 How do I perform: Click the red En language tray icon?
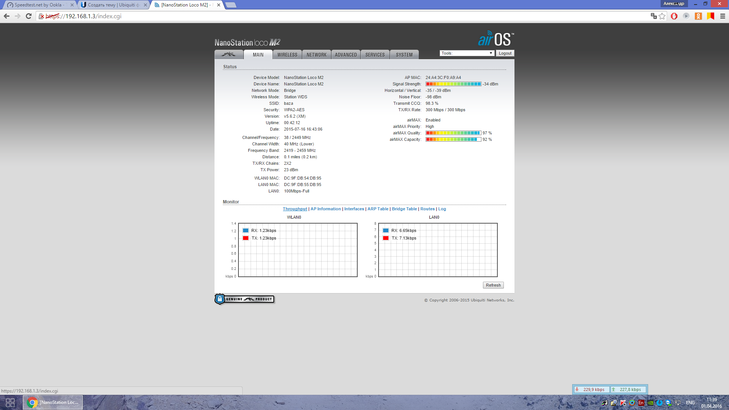pos(641,403)
